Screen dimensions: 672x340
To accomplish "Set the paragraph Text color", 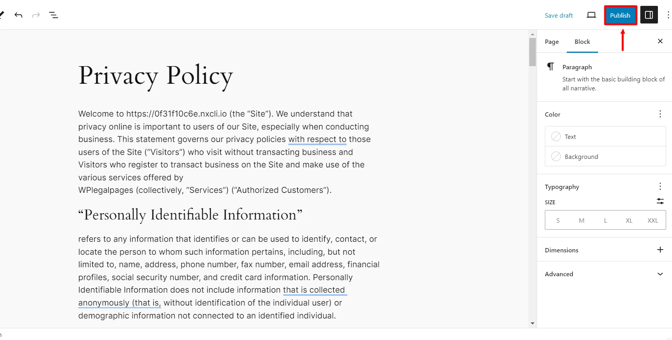I will tap(570, 136).
